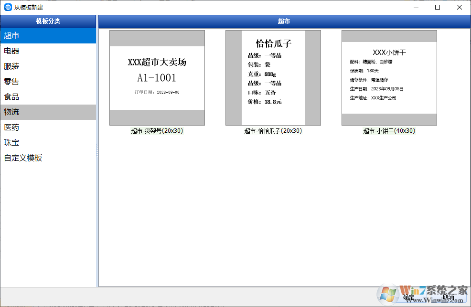Select the 电器 template category

(48, 51)
